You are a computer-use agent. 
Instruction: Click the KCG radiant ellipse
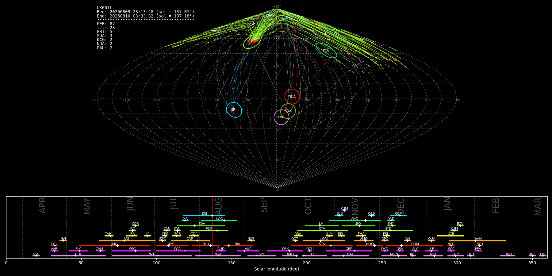[x=326, y=51]
